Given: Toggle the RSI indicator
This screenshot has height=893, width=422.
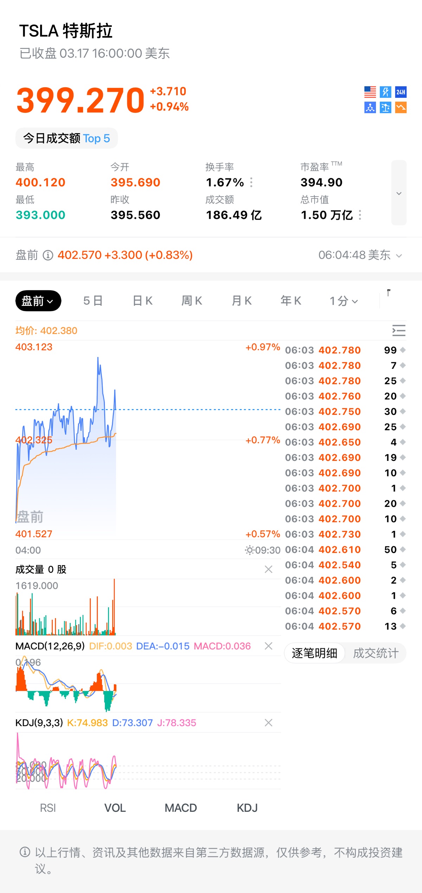Looking at the screenshot, I should click(48, 808).
